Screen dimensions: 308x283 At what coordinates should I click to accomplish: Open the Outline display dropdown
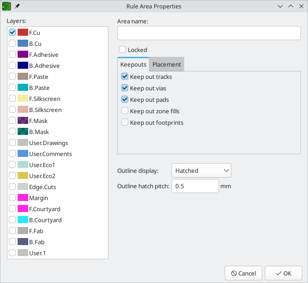point(201,171)
